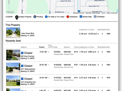Open the Keyboard shortcuts map link
The width and height of the screenshot is (122, 91).
(x=79, y=13)
